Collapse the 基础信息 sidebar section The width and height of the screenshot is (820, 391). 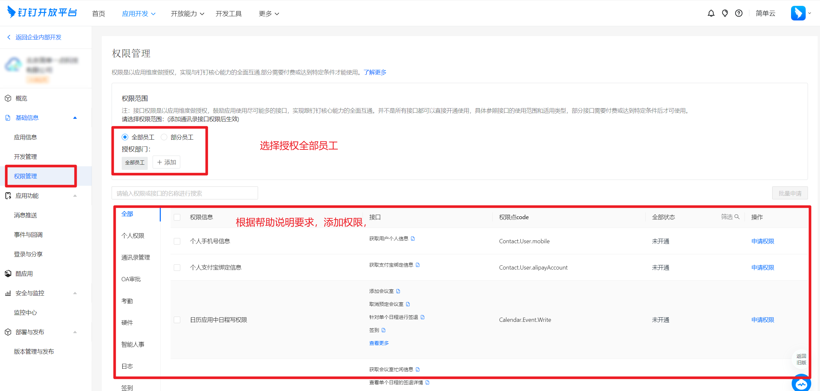coord(75,118)
